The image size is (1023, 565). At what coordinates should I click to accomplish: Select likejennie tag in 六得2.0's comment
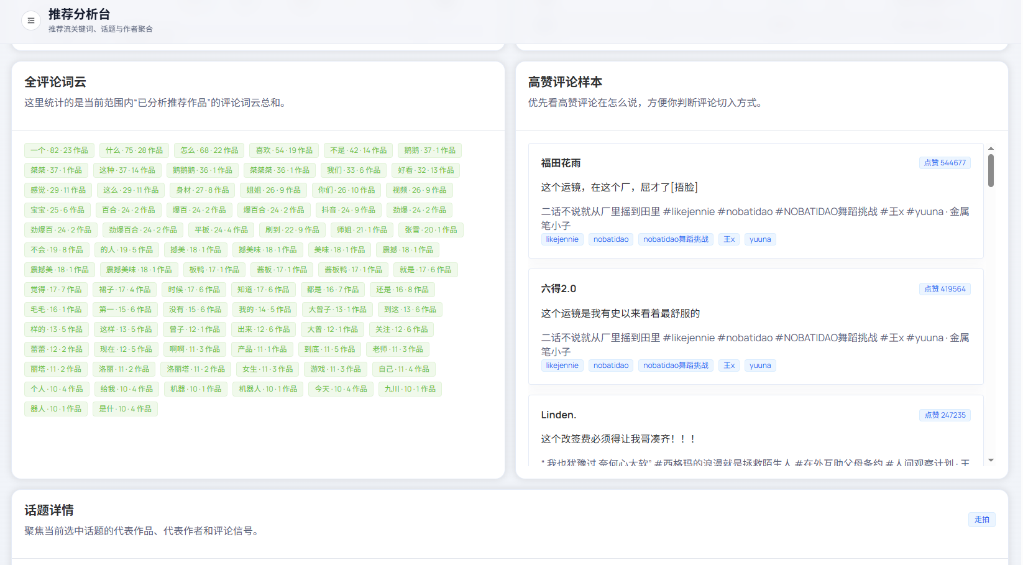click(562, 365)
